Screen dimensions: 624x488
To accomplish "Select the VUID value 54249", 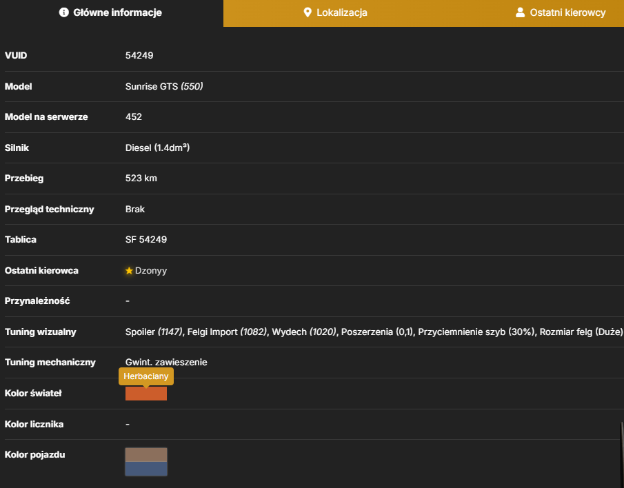I will (x=139, y=55).
